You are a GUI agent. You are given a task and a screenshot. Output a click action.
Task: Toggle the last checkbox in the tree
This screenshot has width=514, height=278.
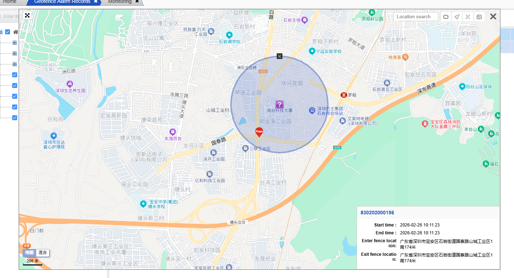click(x=15, y=118)
